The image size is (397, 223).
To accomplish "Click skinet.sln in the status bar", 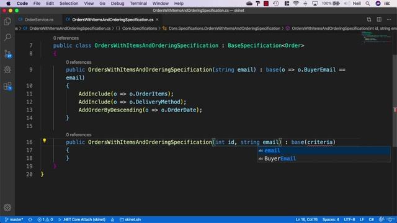I will (130, 219).
